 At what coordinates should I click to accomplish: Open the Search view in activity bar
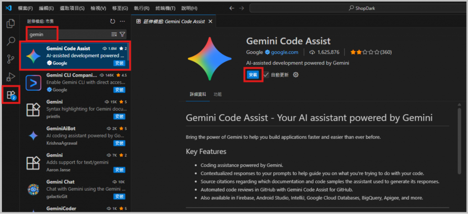coord(11,41)
